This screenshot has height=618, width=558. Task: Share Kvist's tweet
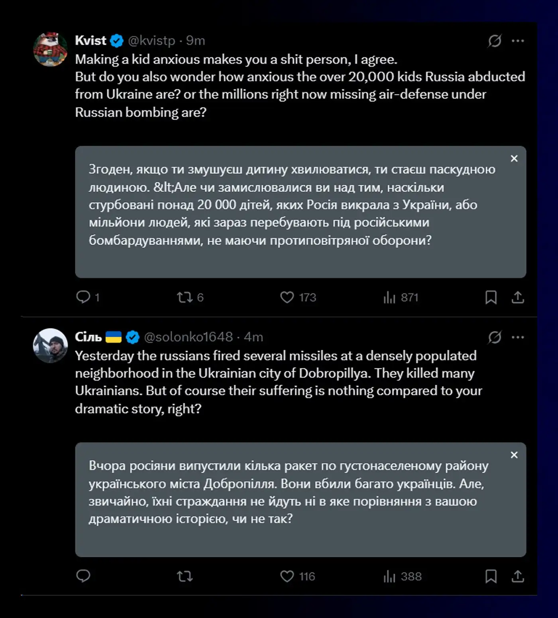[518, 297]
